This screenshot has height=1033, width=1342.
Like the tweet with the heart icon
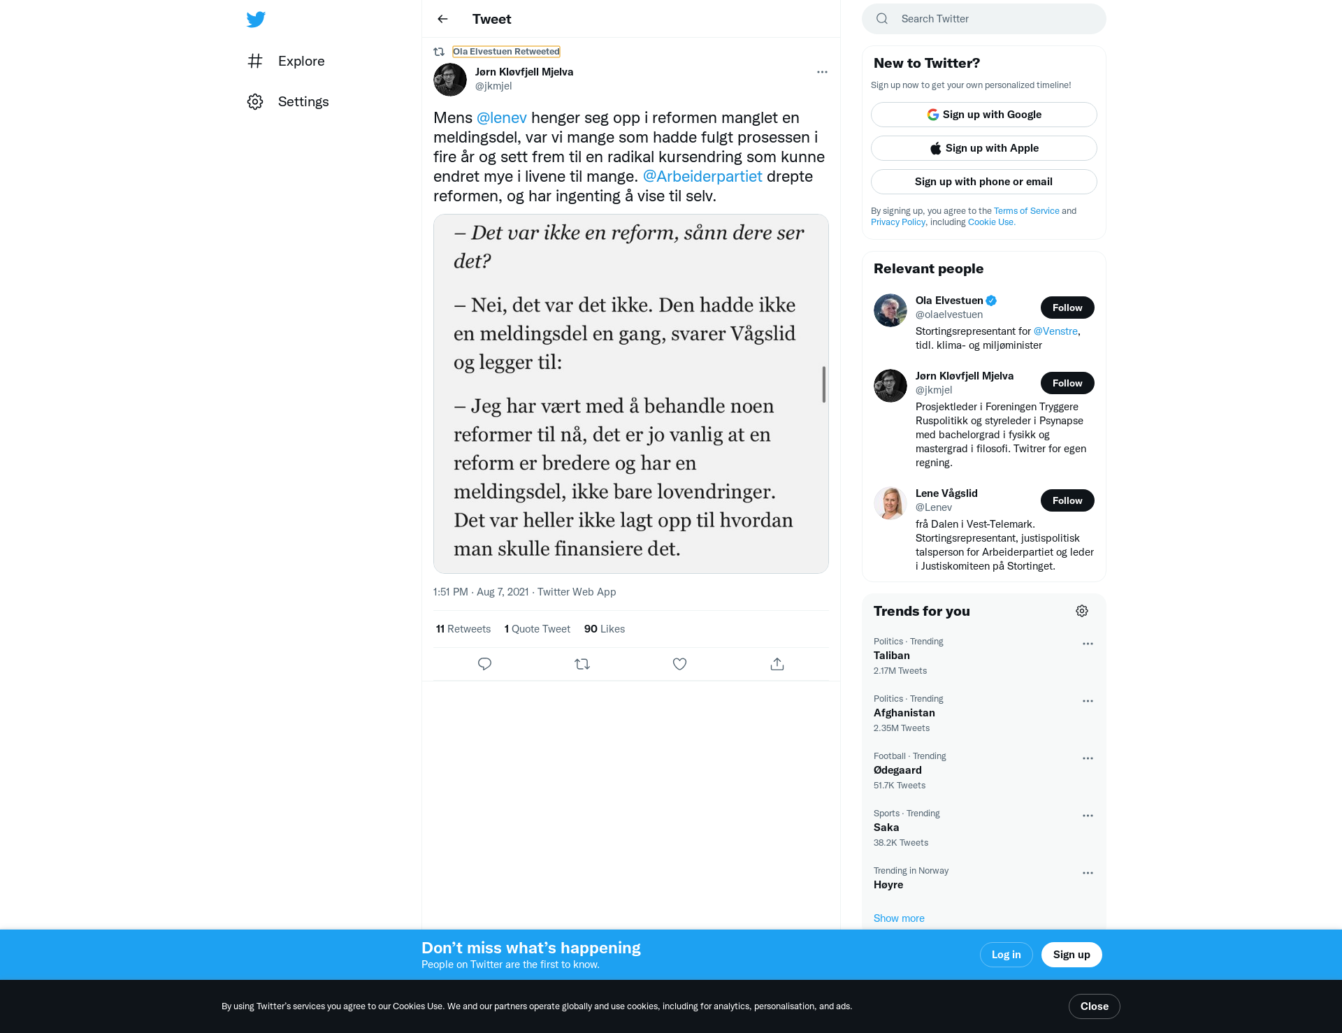coord(679,664)
